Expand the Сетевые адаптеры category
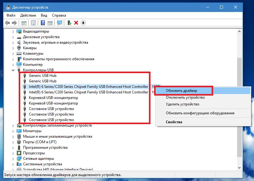The height and width of the screenshot is (181, 254). pos(13,159)
